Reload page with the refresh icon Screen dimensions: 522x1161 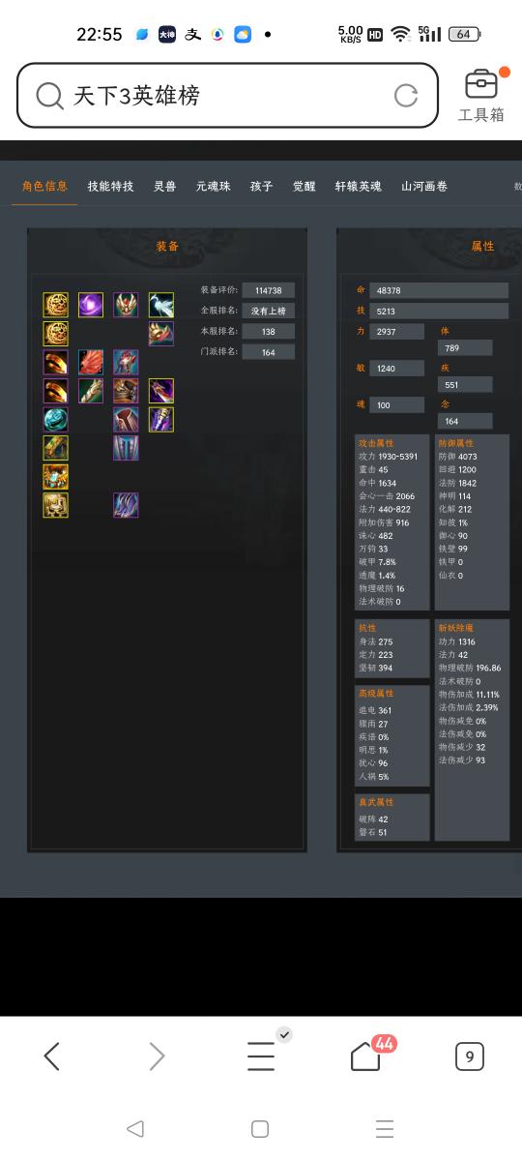click(406, 95)
